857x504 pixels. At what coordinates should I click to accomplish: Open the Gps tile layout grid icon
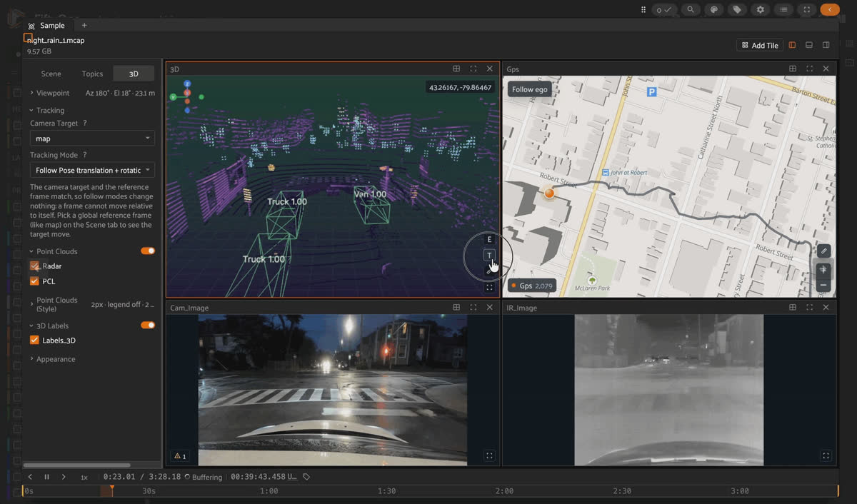[793, 69]
